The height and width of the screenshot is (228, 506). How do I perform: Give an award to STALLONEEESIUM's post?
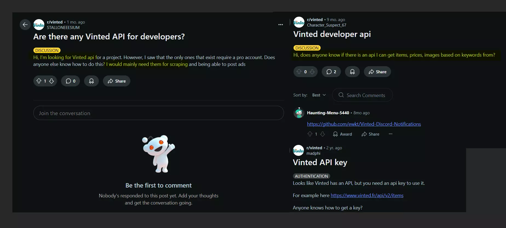(91, 81)
